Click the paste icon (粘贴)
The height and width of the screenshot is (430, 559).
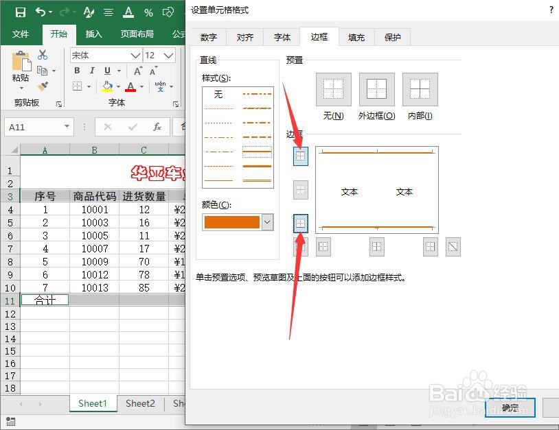[x=21, y=61]
